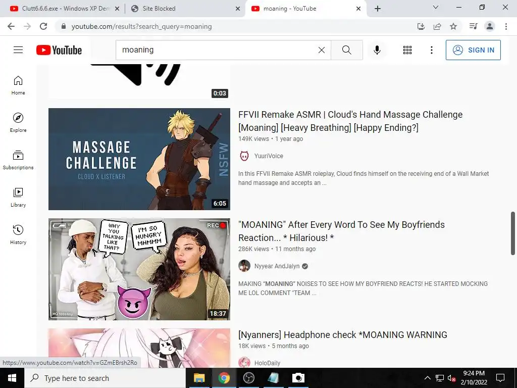Viewport: 517px width, 388px height.
Task: Open the network tray icon
Action: click(440, 378)
